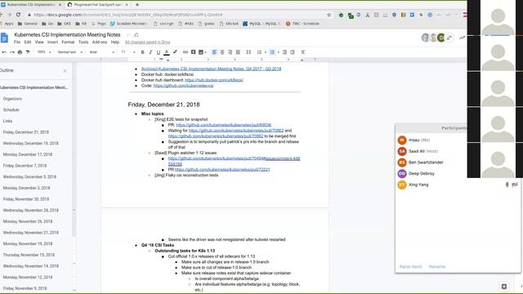Viewport: 523px width, 294px height.
Task: Open the Edit menu
Action: point(28,42)
